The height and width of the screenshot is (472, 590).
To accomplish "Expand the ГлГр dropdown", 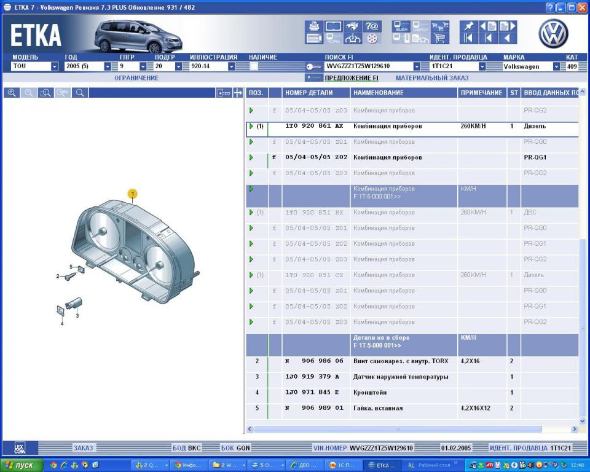I will tap(143, 66).
